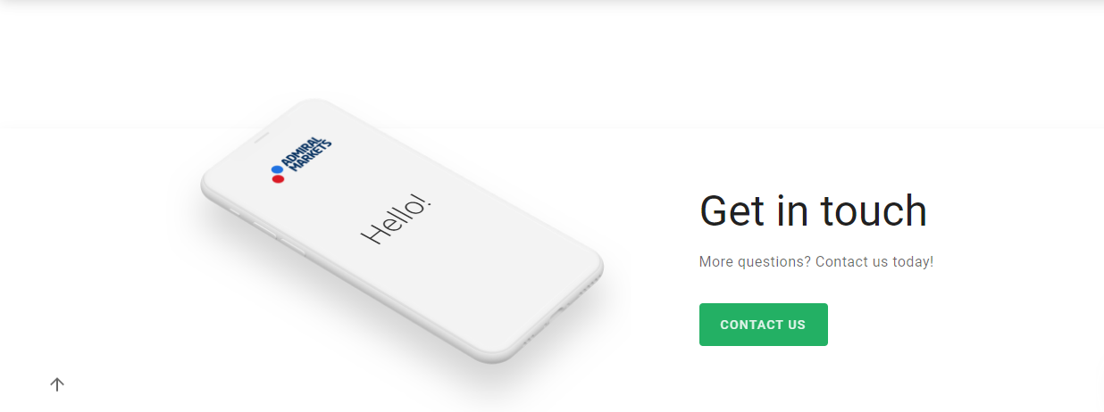Click the Admiral Markets logo on phone
The height and width of the screenshot is (412, 1104).
[301, 161]
